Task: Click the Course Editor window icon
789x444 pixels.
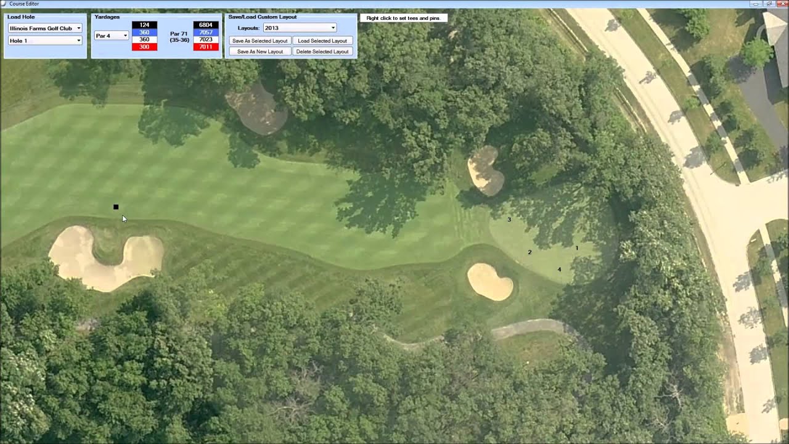Action: [x=4, y=4]
